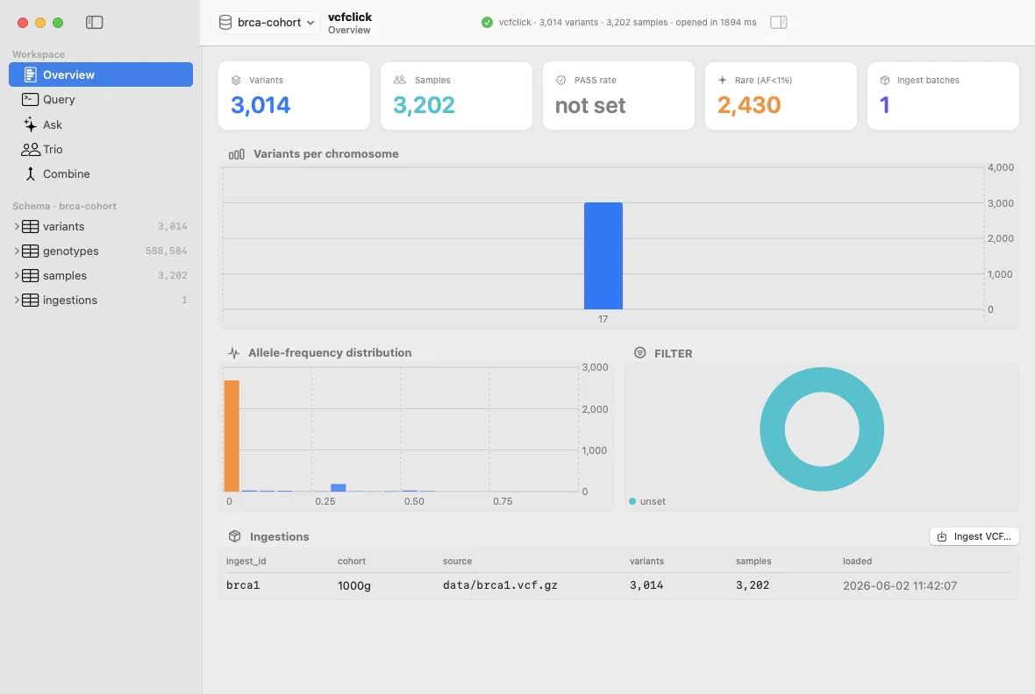Click the data/brca1.vcf.gz source cell
Viewport: 1035px width, 694px height.
click(x=500, y=585)
